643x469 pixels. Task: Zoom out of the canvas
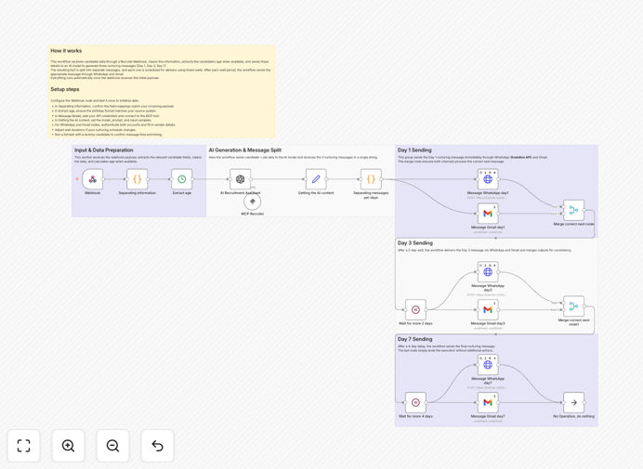[x=112, y=446]
